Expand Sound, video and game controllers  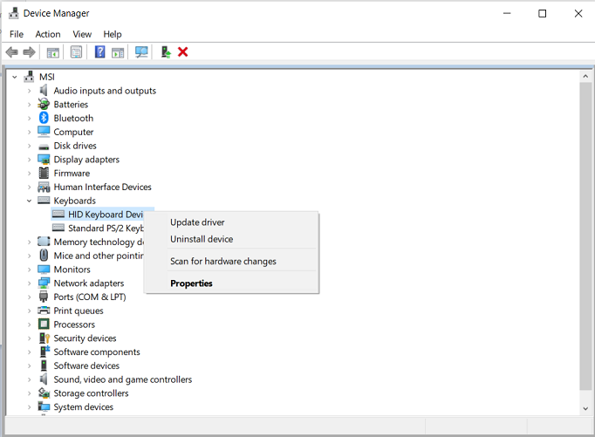pyautogui.click(x=29, y=379)
